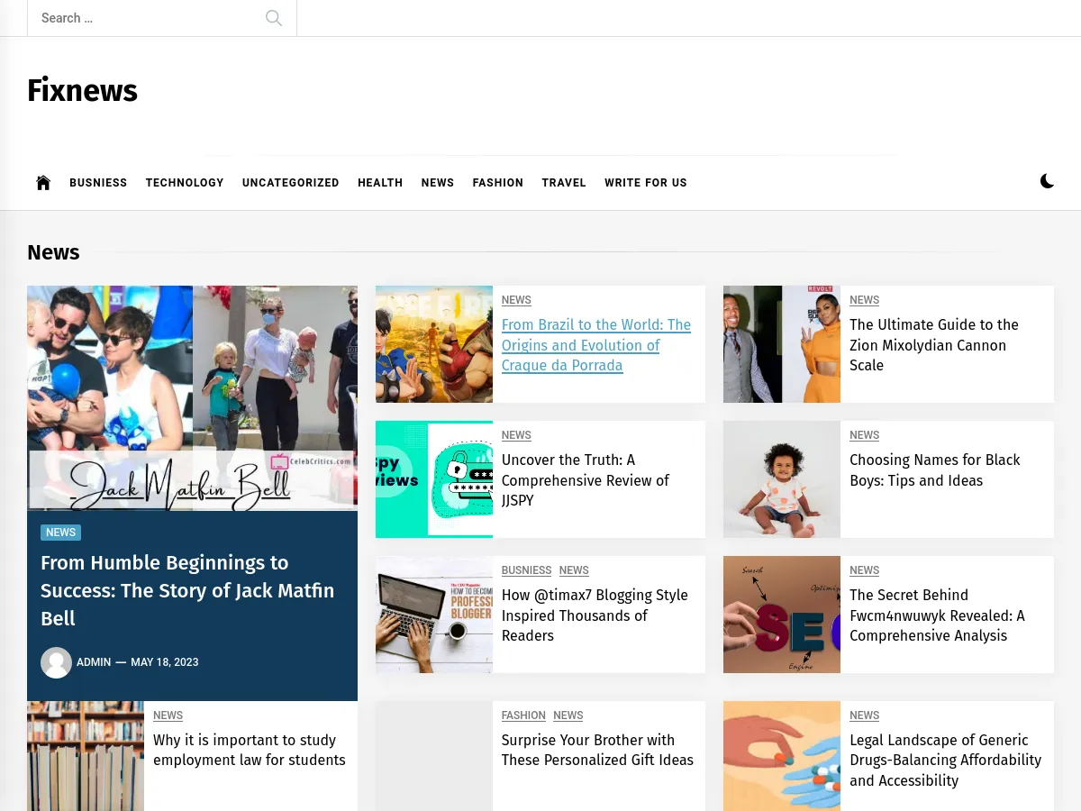The width and height of the screenshot is (1081, 811).
Task: Click the Fixnews site title
Action: coord(82,91)
